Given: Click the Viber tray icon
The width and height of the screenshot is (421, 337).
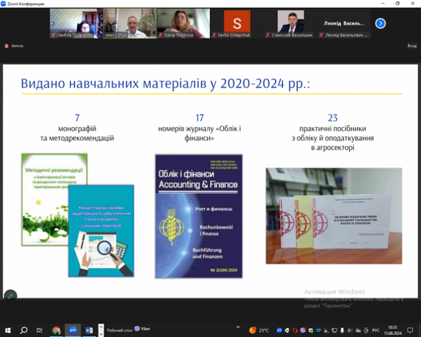Looking at the screenshot, I should [303, 330].
